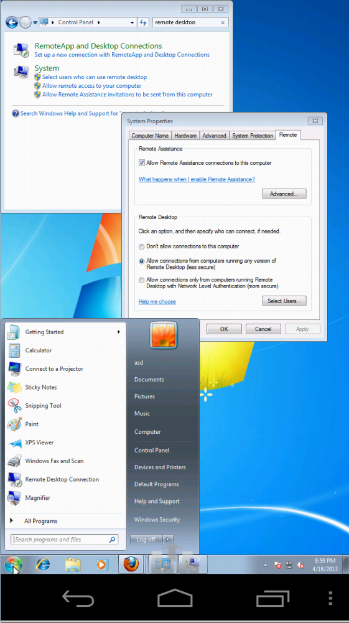
Task: Open Default Programs
Action: [156, 484]
